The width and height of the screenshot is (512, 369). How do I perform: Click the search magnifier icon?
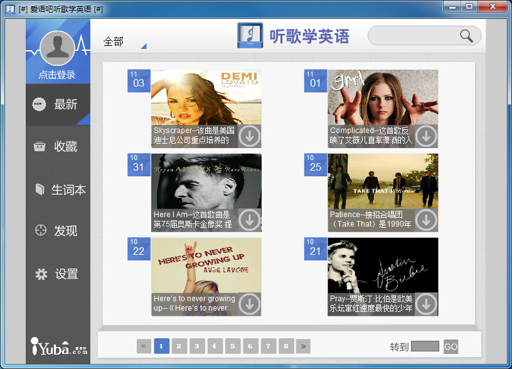[466, 36]
